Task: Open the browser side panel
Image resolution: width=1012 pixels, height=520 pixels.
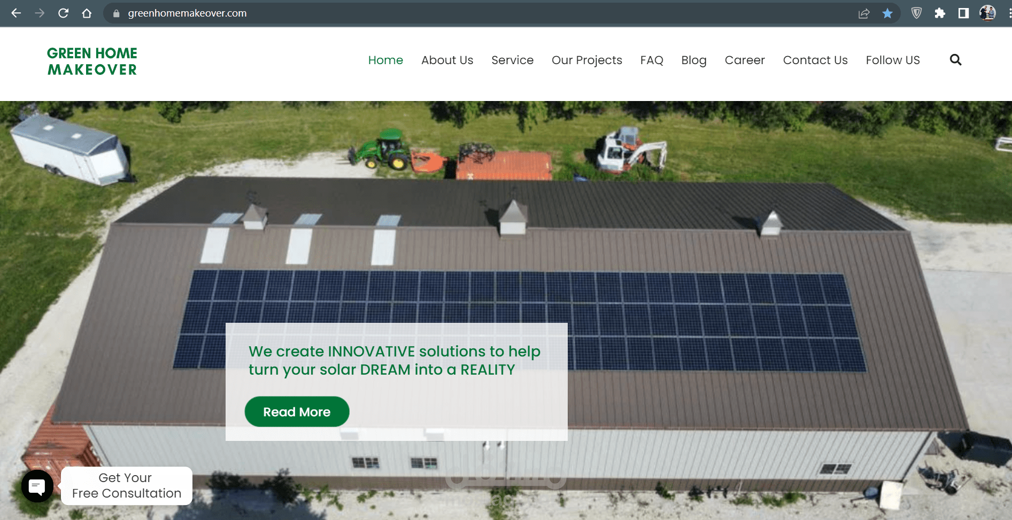Action: click(963, 13)
